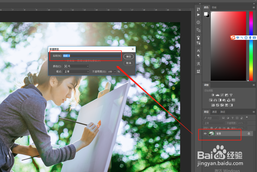Filter layers by pixel layers
The width and height of the screenshot is (257, 172).
[223, 118]
